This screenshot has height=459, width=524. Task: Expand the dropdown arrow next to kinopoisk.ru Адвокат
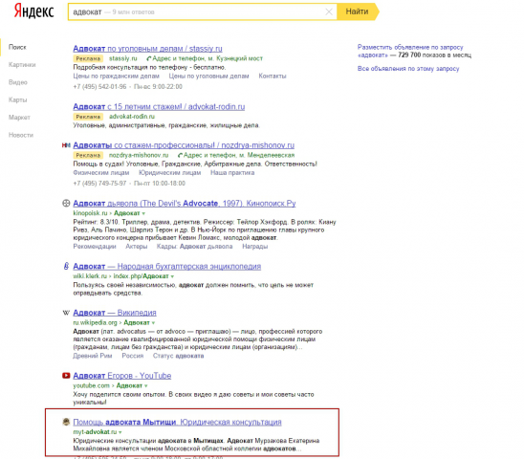tap(143, 213)
